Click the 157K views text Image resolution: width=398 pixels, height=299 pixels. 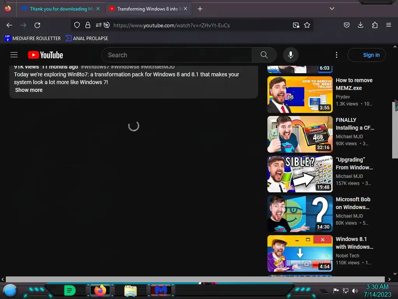point(347,183)
